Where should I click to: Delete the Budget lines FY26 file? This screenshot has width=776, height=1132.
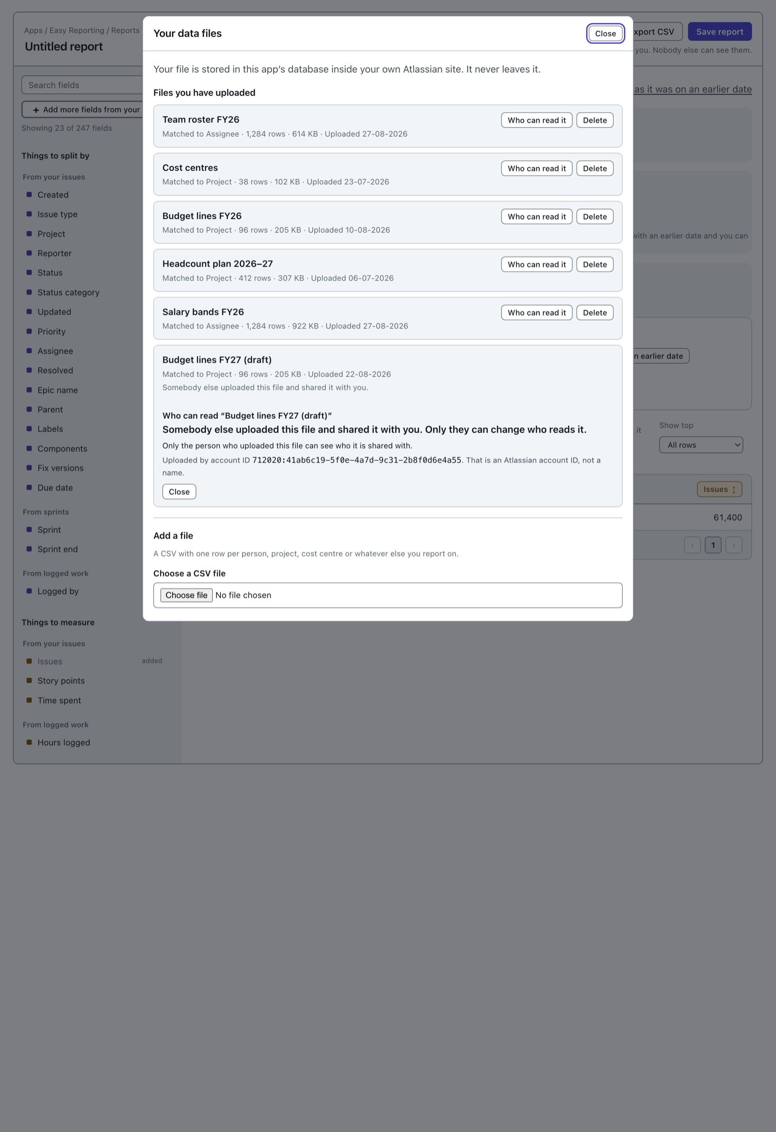click(595, 217)
